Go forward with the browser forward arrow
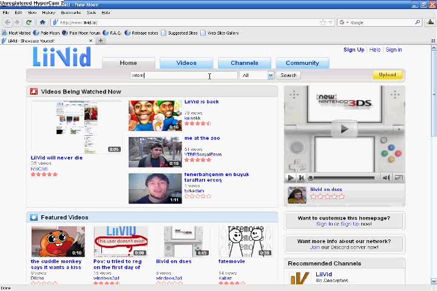 (17, 22)
